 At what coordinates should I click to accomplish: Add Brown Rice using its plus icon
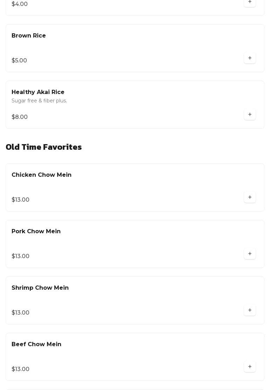coord(250,58)
